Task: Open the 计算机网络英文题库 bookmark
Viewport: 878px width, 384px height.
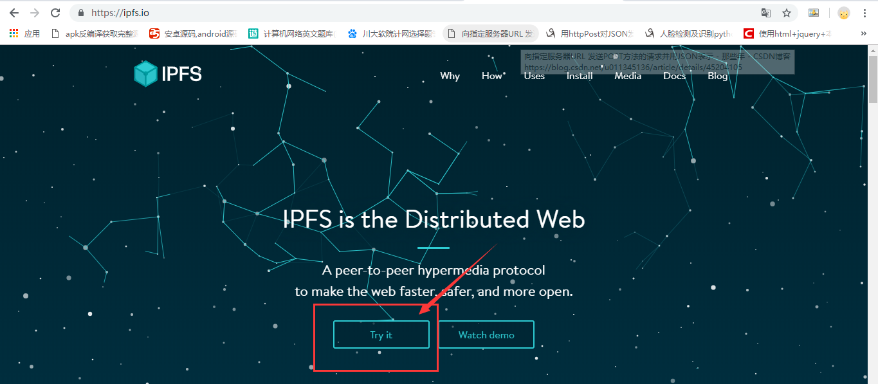Action: pos(292,33)
